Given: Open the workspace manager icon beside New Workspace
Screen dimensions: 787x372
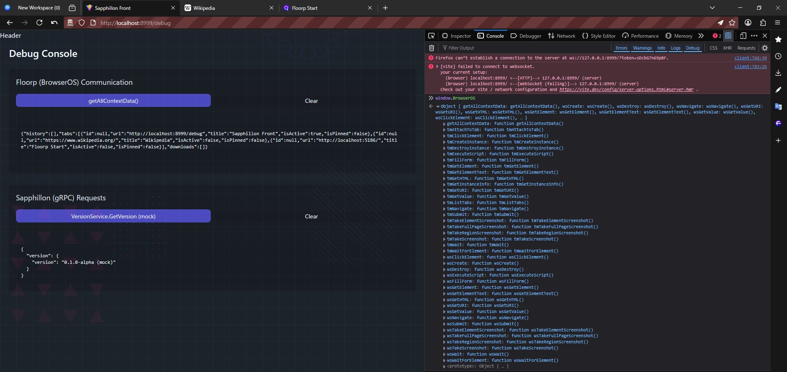Looking at the screenshot, I should (x=72, y=8).
